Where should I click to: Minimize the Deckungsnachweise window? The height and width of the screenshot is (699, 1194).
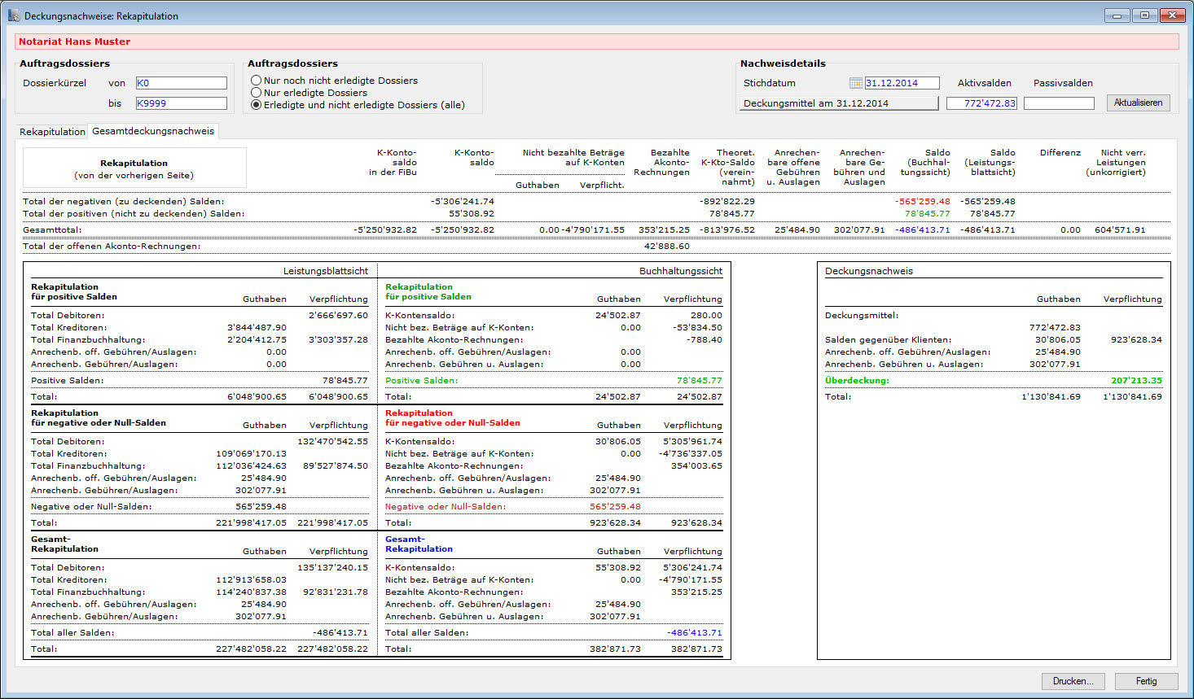1117,15
